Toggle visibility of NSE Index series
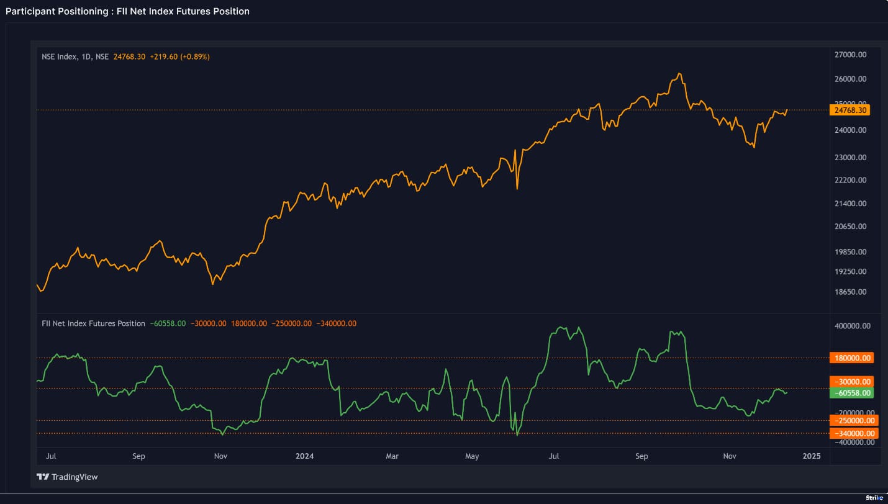This screenshot has width=888, height=504. coord(59,56)
